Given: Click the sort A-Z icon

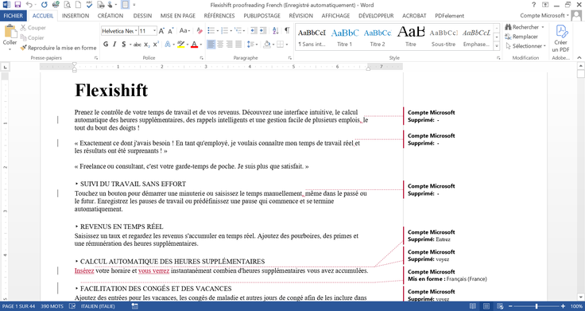Looking at the screenshot, I should pos(275,30).
